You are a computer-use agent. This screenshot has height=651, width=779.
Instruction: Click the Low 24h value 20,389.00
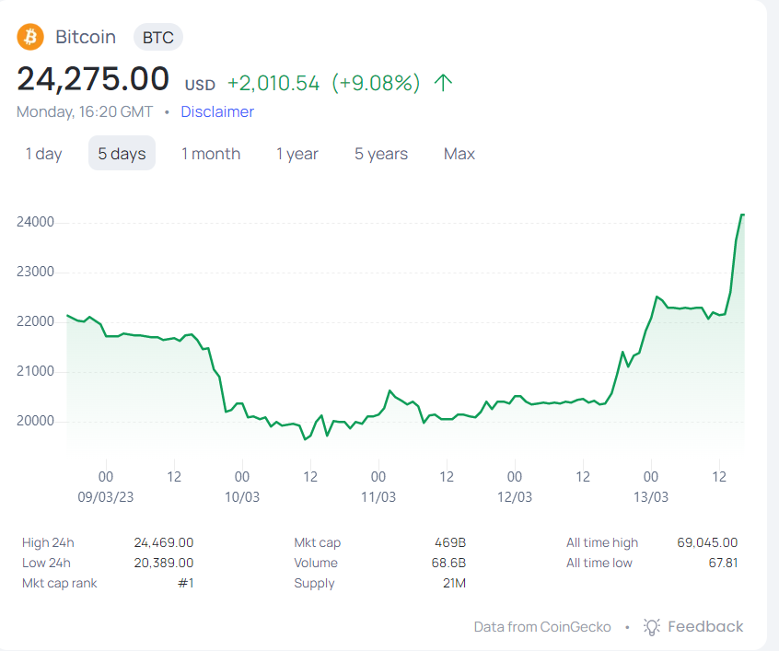(x=164, y=563)
